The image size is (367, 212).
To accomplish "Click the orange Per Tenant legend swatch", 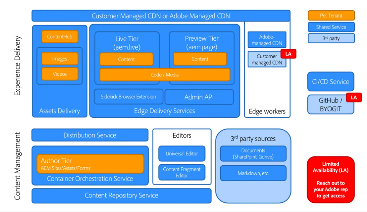I will tap(331, 16).
